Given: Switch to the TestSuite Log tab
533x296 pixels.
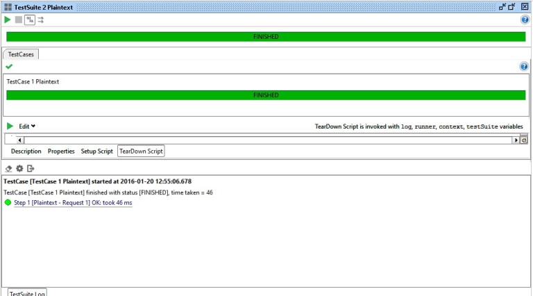Looking at the screenshot, I should point(27,293).
